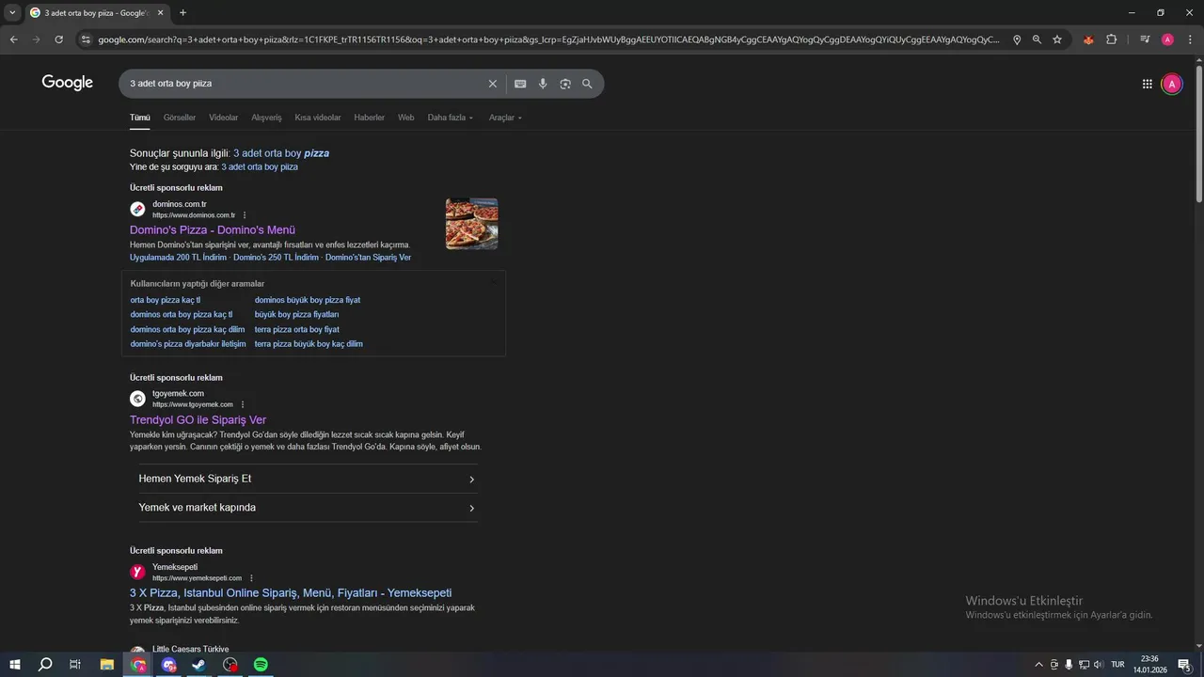Image resolution: width=1204 pixels, height=677 pixels.
Task: Open a new tab with the plus button
Action: pos(182,13)
